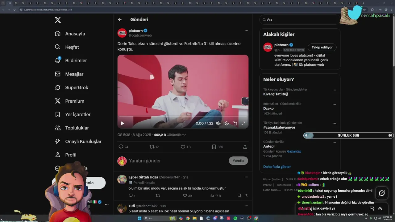Switch the video to fullscreen
The image size is (395, 222).
point(243,123)
